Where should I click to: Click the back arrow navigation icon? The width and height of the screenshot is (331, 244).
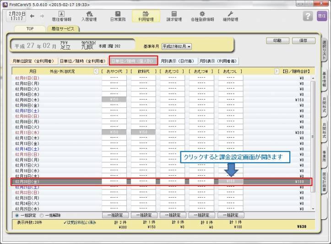tap(32, 16)
